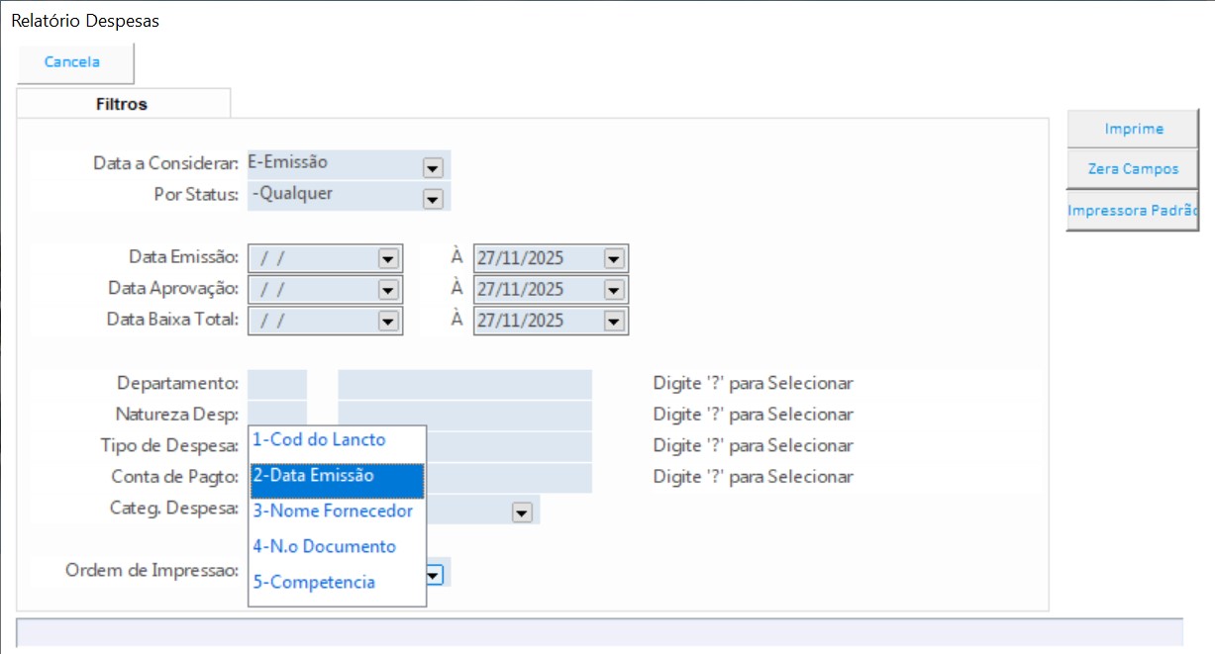Open Data Emissão start date picker
This screenshot has width=1215, height=654.
(x=387, y=259)
